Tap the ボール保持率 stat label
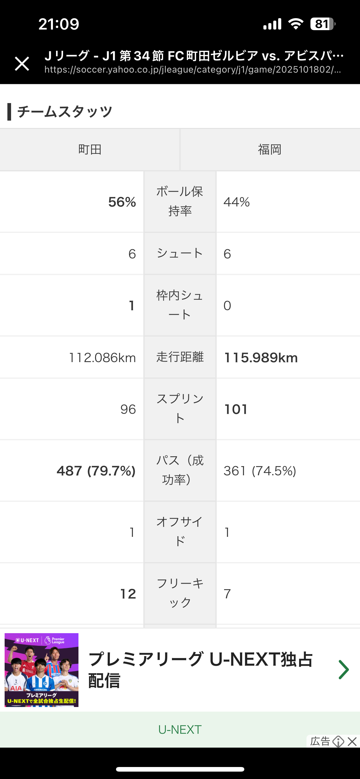Screen dimensions: 360x779 (x=180, y=202)
